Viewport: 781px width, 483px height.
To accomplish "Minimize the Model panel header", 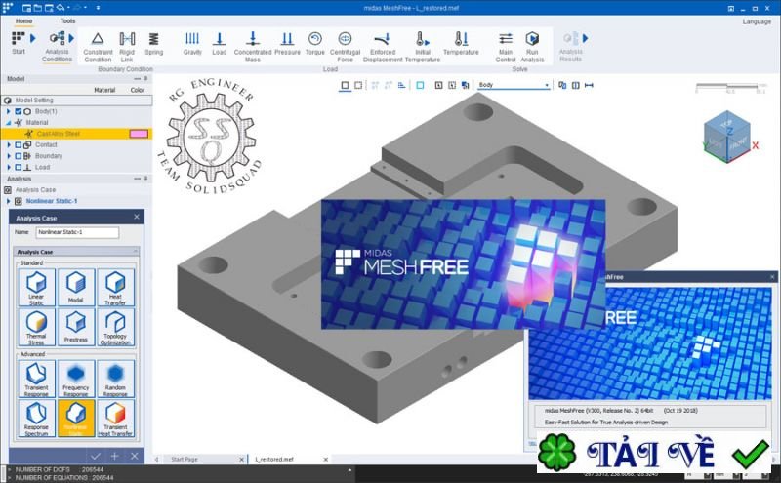I will [x=137, y=79].
